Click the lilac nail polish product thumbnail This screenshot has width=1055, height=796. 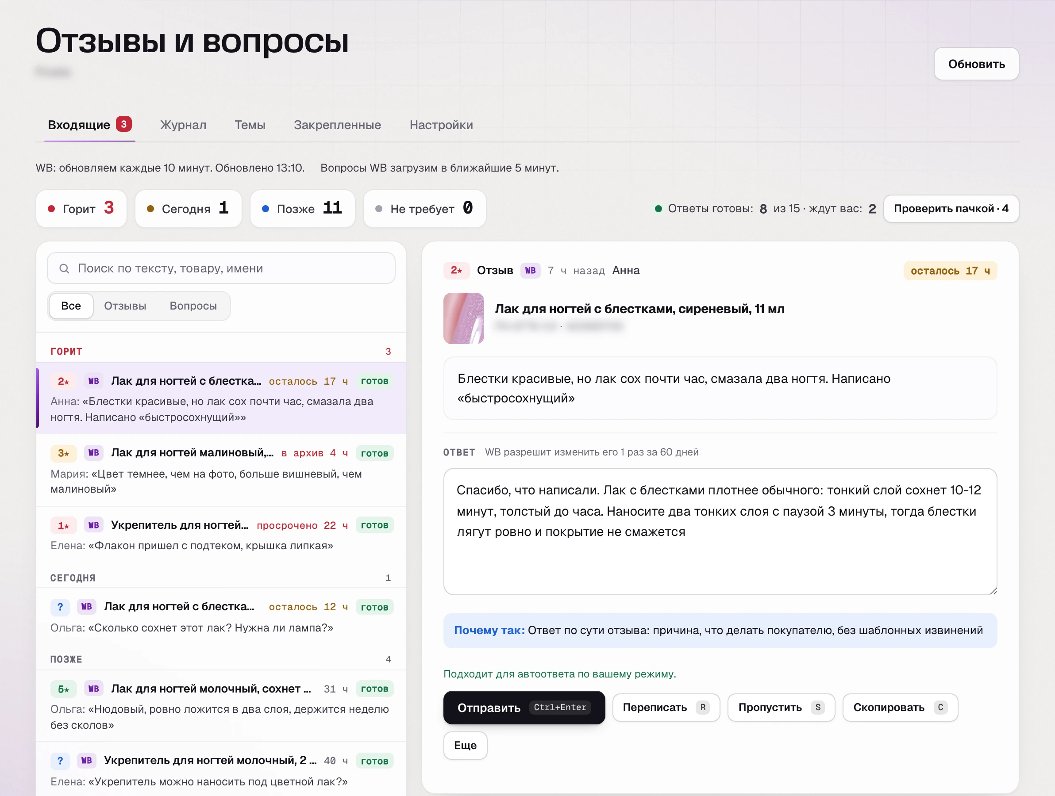coord(464,318)
